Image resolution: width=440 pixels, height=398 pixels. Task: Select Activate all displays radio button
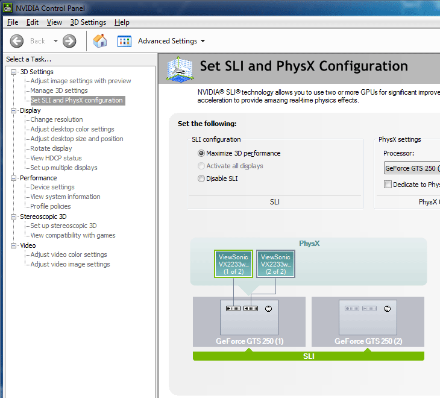[x=201, y=166]
